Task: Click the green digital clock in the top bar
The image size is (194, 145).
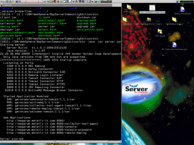Action: point(187,2)
